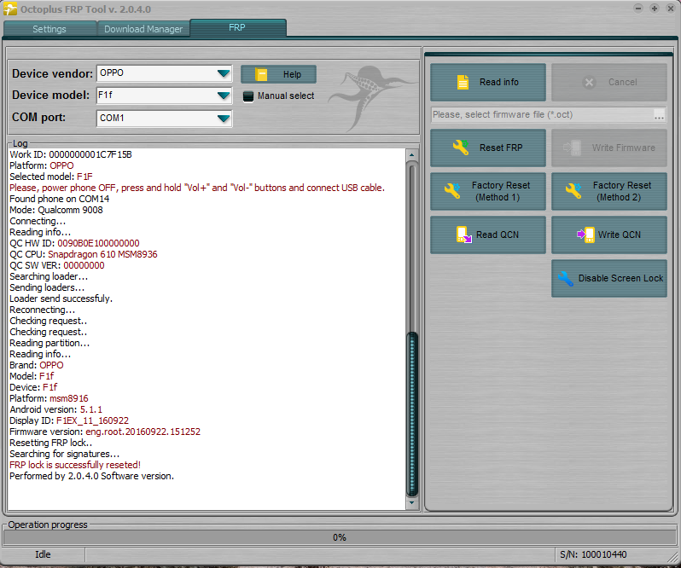Click the Factory Reset Method 2 wrench icon
This screenshot has width=681, height=568.
click(x=573, y=191)
